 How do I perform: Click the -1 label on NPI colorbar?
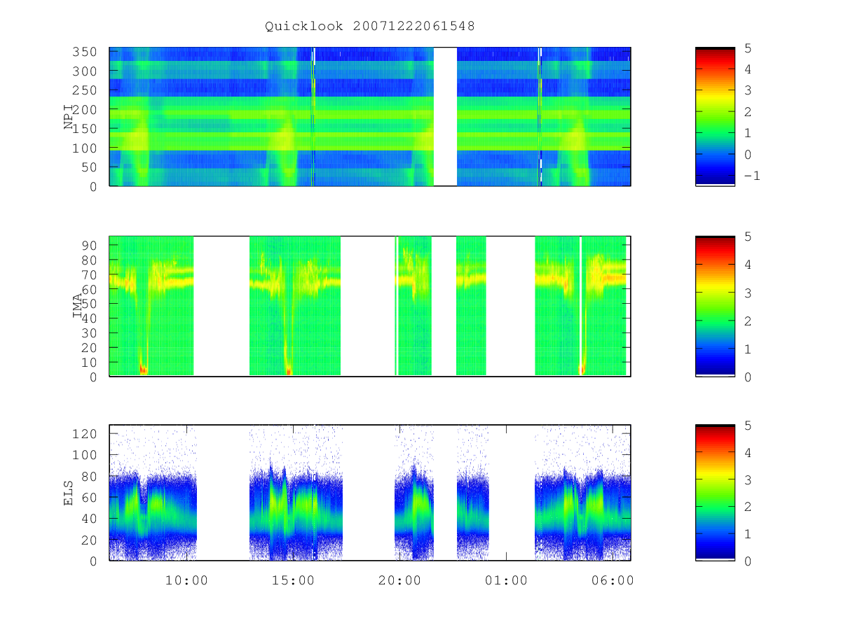pyautogui.click(x=751, y=176)
